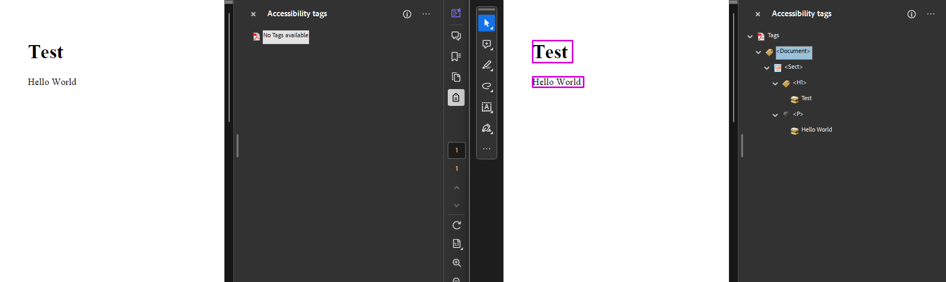Choose the text box selection tool
The height and width of the screenshot is (282, 946).
(x=487, y=107)
